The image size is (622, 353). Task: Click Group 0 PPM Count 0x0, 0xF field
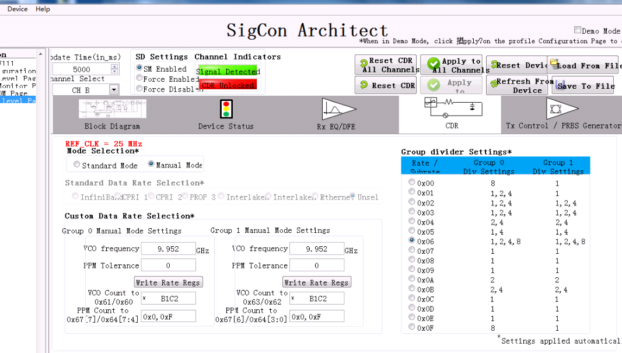tap(168, 316)
